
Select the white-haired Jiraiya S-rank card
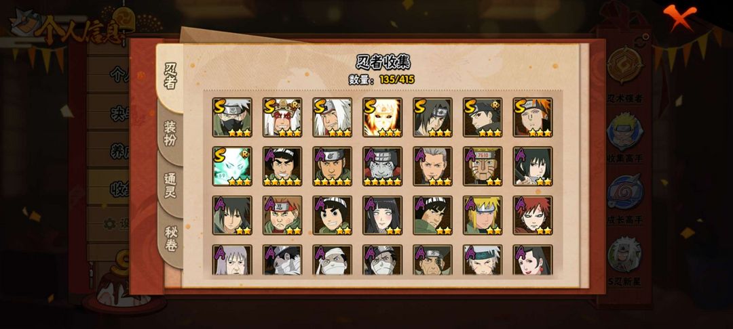pos(333,117)
